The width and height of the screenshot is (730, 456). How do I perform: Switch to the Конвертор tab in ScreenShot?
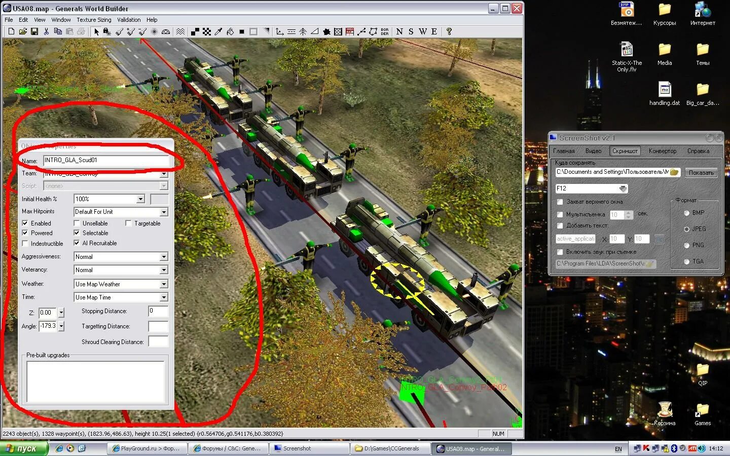[x=663, y=151]
